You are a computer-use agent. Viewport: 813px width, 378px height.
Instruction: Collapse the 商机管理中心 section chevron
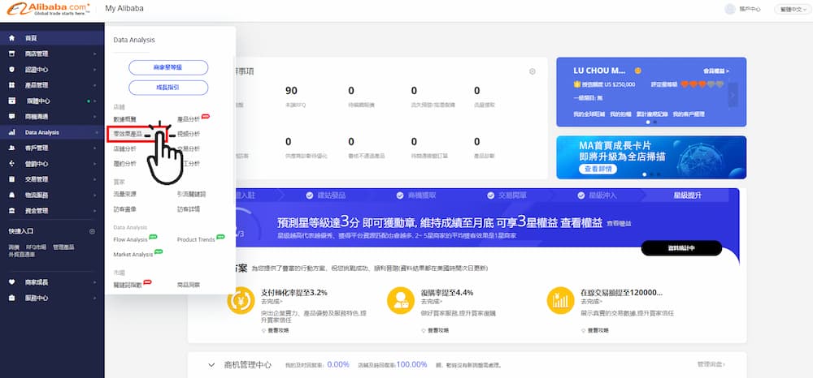point(211,365)
